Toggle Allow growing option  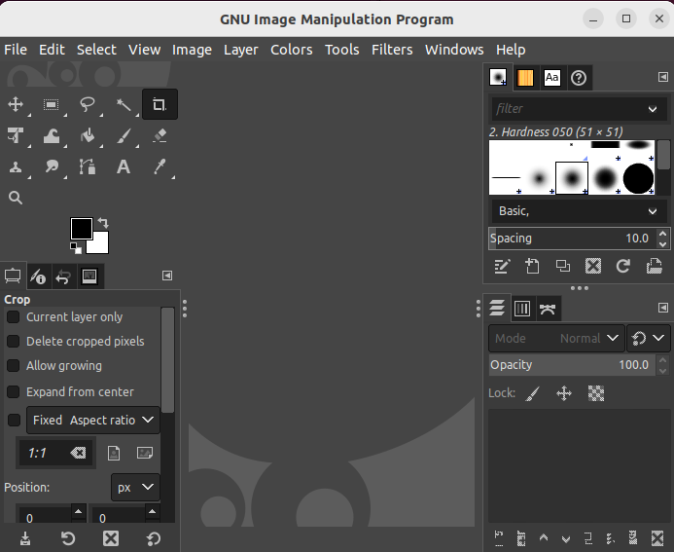click(x=14, y=366)
